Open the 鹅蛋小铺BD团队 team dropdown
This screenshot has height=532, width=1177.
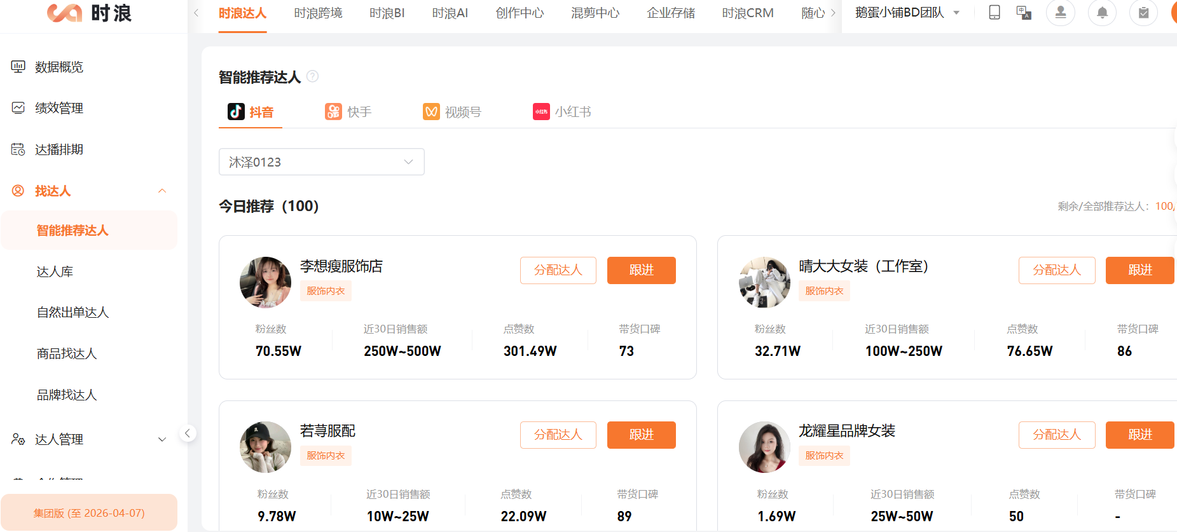907,13
